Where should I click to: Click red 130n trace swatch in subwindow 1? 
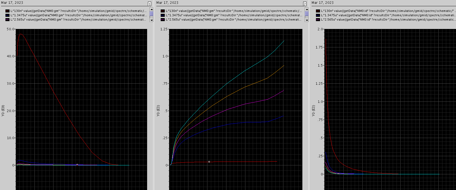point(8,11)
